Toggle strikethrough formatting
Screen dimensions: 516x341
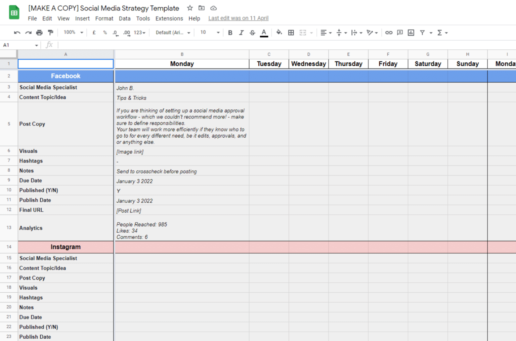click(x=252, y=33)
